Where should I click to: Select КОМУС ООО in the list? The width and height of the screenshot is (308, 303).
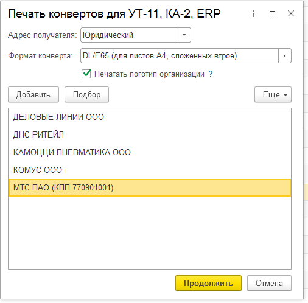(x=150, y=170)
